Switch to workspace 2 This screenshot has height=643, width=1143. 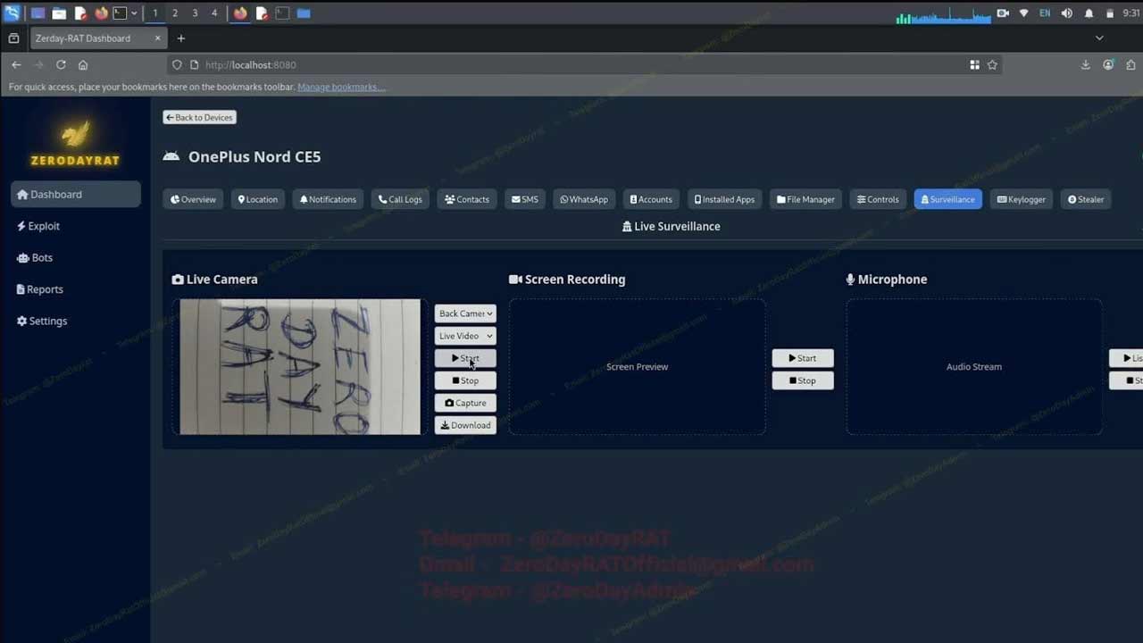[x=174, y=13]
